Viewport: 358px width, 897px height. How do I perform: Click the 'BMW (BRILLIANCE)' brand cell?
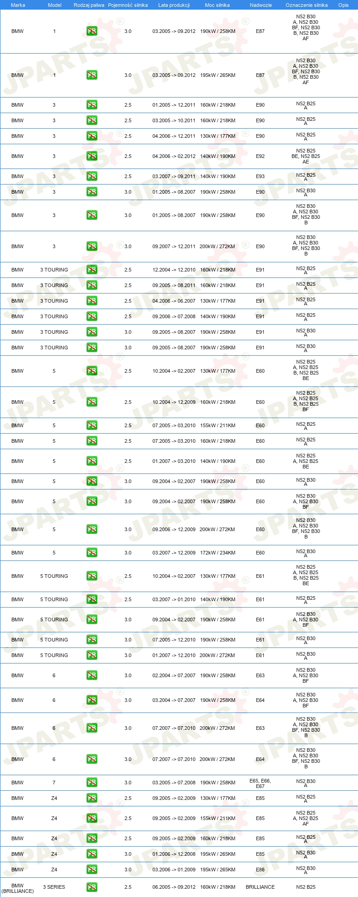[17, 888]
